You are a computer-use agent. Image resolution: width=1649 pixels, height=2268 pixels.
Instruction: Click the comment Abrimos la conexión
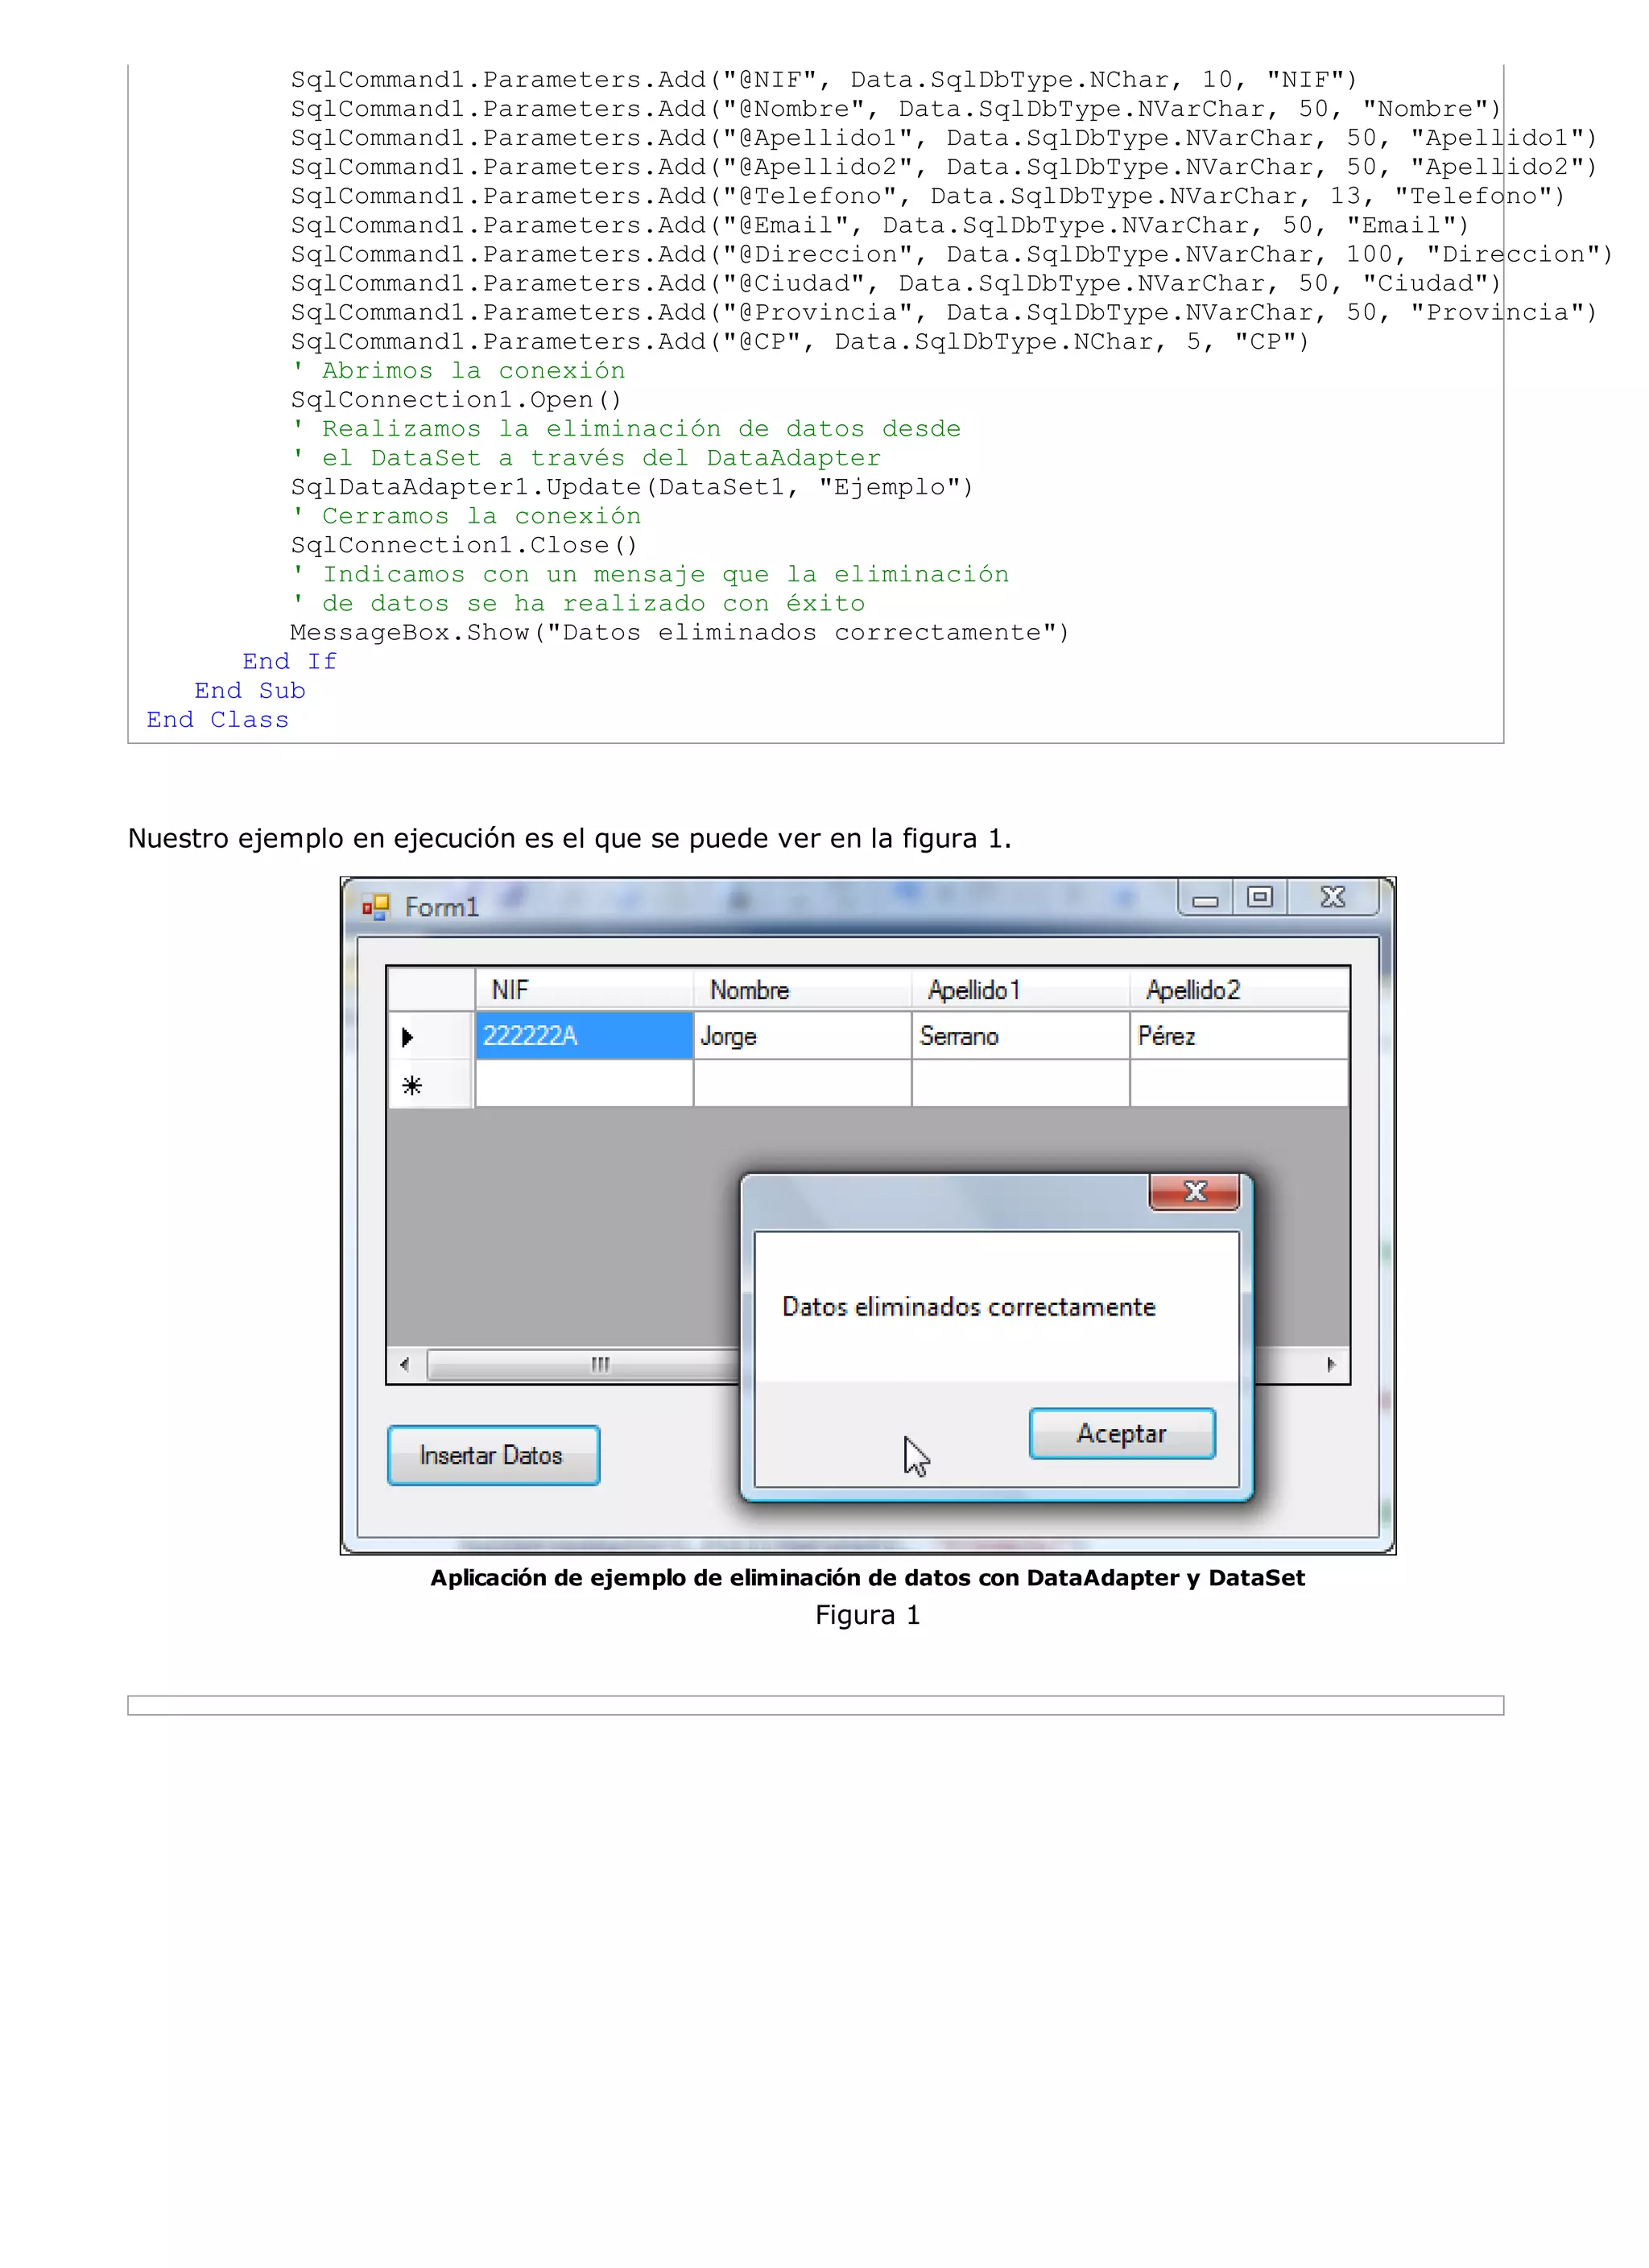coord(459,371)
